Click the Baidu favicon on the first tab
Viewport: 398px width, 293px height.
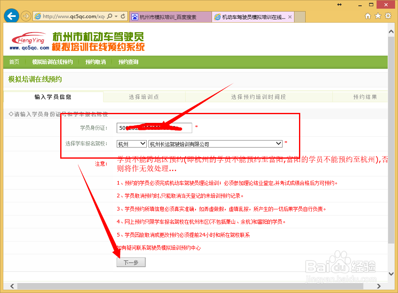click(x=135, y=16)
